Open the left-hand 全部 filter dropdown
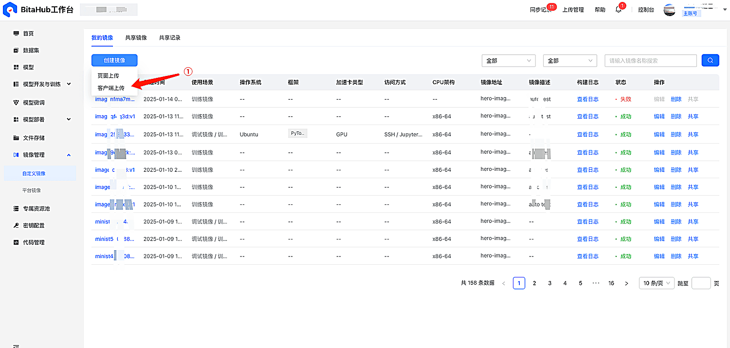 pyautogui.click(x=509, y=60)
